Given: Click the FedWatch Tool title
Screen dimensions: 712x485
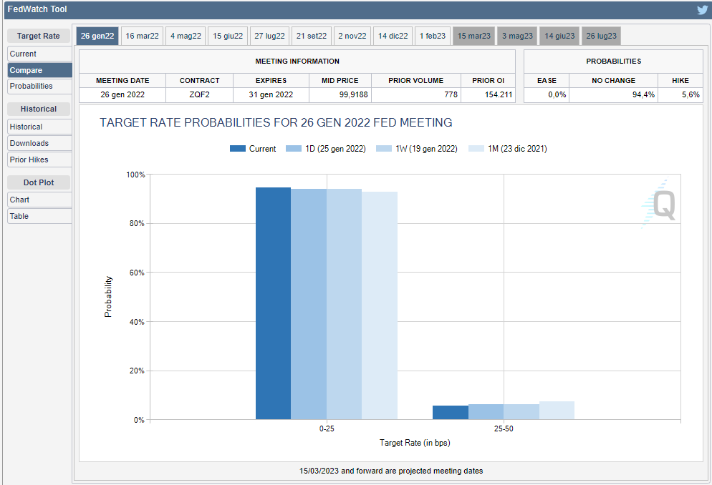Looking at the screenshot, I should coord(37,9).
